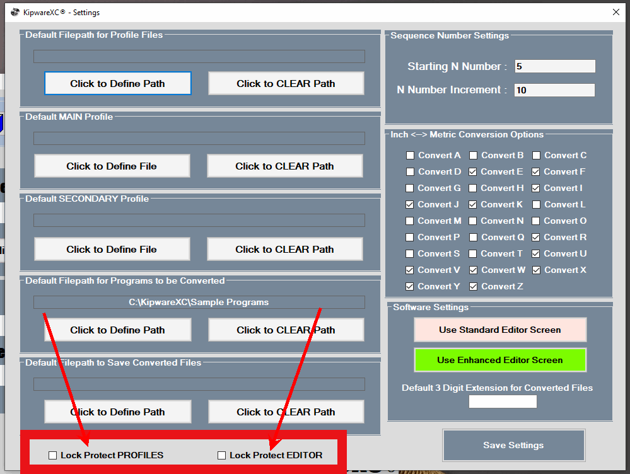630x474 pixels.
Task: Toggle the Convert Z checkbox
Action: 473,286
